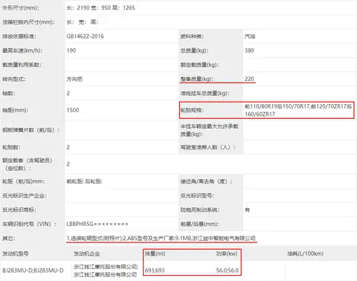The width and height of the screenshot is (357, 281).
Task: Click the 转向型式 label
Action: tap(14, 80)
